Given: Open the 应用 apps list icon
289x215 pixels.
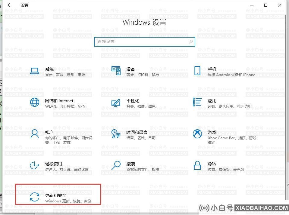Looking at the screenshot, I should [x=197, y=102].
